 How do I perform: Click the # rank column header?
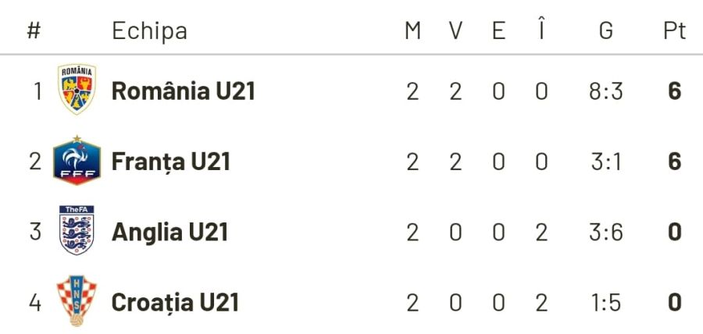pyautogui.click(x=34, y=30)
